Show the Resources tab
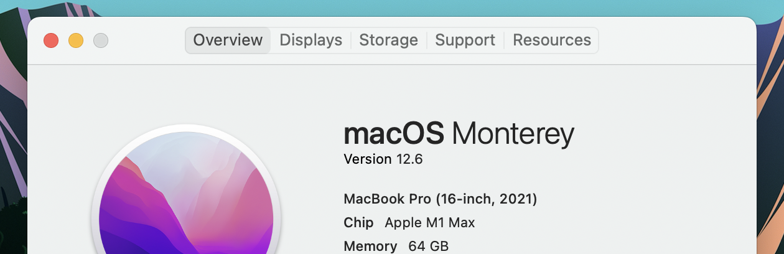The height and width of the screenshot is (254, 784). pos(551,40)
